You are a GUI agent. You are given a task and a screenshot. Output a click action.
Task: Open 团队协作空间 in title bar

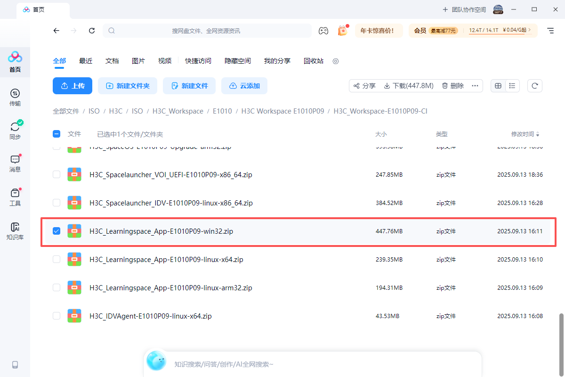point(464,9)
